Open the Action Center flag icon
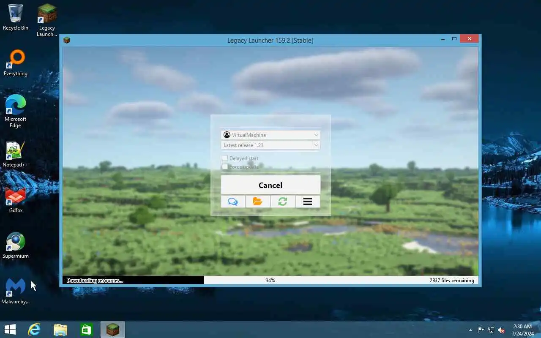Screen dimensions: 541x338 (481, 330)
